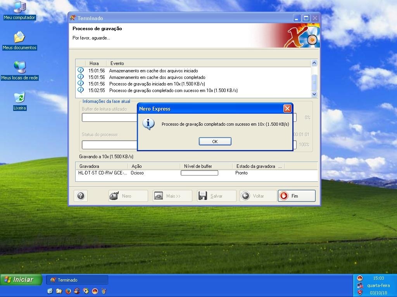Confirm the Nero Express message with OK
Viewport: 397px width, 297px height.
[215, 142]
